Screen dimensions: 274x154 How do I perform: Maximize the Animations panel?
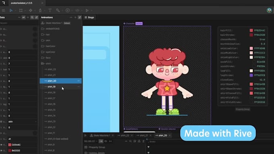[x=80, y=17]
